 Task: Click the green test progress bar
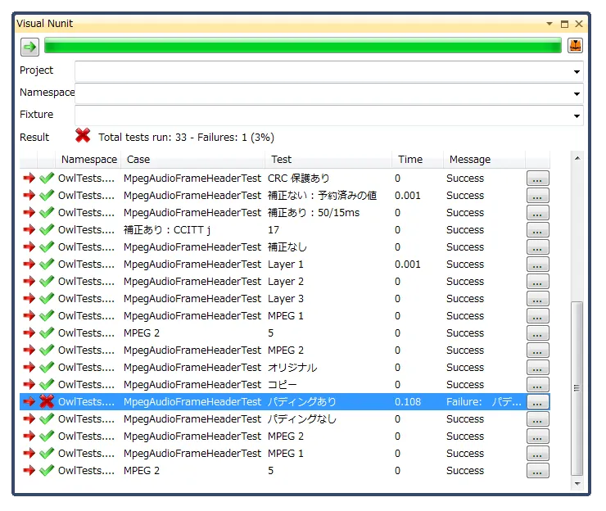point(303,45)
